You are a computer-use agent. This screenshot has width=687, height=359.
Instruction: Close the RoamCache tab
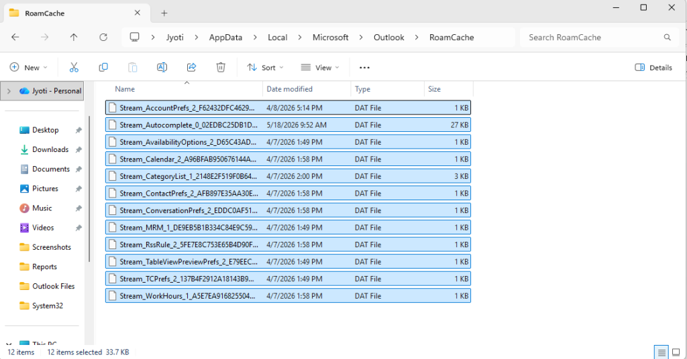click(x=137, y=13)
